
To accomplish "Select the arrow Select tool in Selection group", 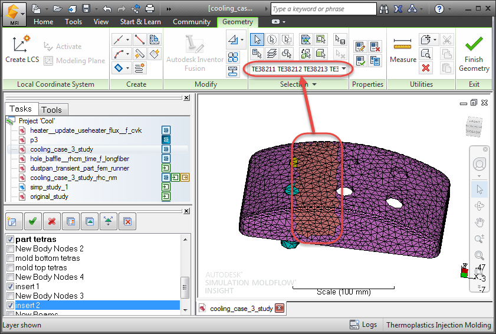I will pos(257,40).
